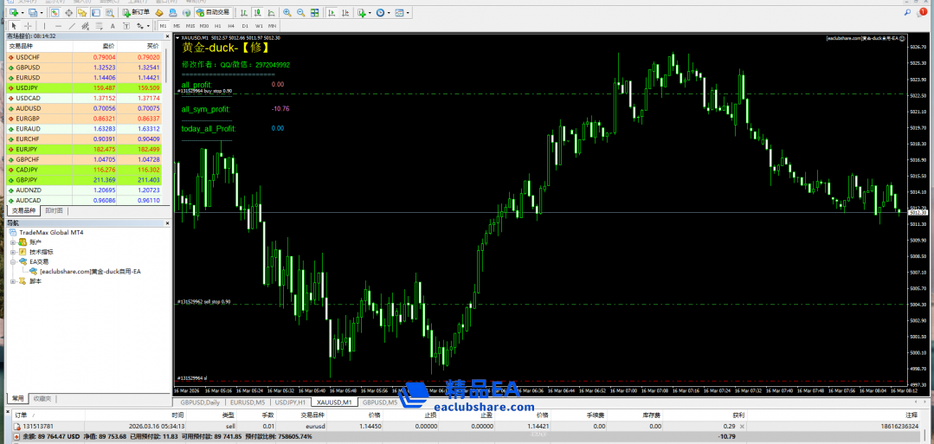Image resolution: width=934 pixels, height=444 pixels.
Task: Select the crosshair cursor tool
Action: [29, 26]
